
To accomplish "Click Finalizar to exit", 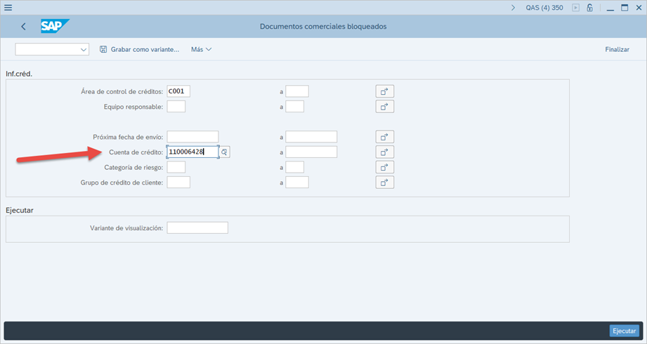I will (x=617, y=50).
